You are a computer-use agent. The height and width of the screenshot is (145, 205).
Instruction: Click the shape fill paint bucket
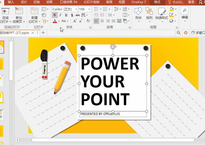[171, 9]
